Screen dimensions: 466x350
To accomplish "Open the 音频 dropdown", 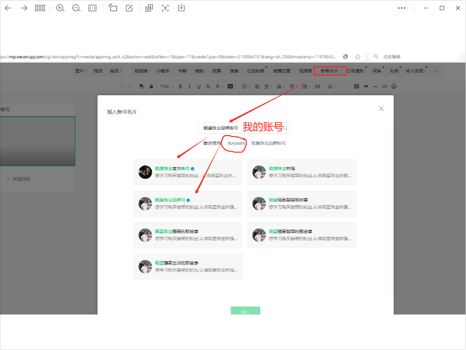I will click(116, 71).
